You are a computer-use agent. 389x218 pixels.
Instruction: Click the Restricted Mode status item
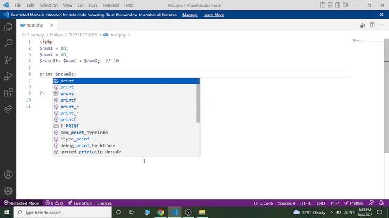(21, 203)
